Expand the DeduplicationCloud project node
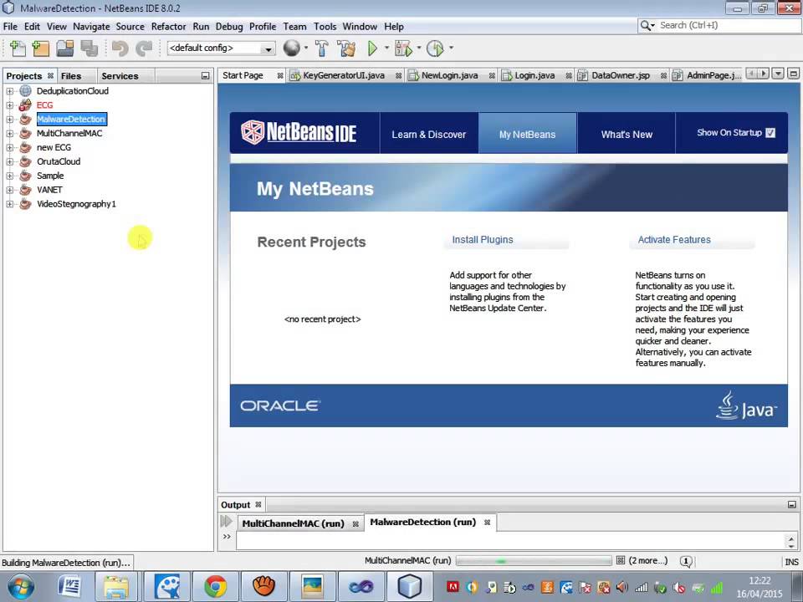The height and width of the screenshot is (602, 803). click(x=9, y=91)
